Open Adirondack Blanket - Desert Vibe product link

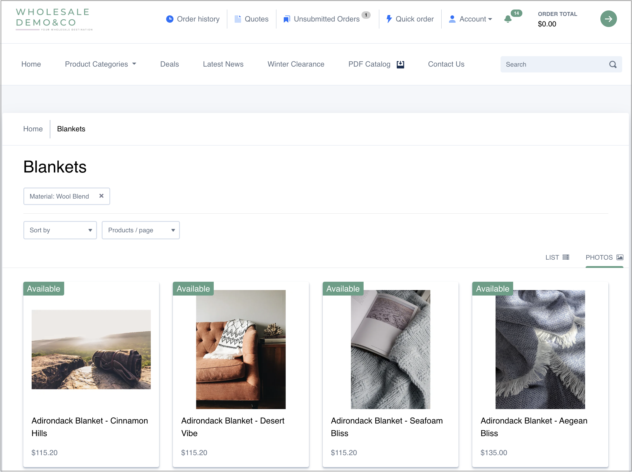click(232, 427)
